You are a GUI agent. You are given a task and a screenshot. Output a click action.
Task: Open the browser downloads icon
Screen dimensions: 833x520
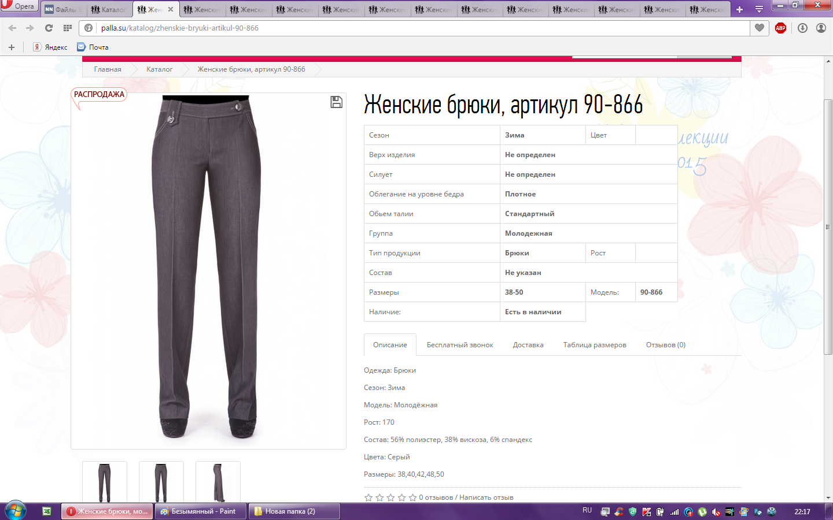pos(802,28)
